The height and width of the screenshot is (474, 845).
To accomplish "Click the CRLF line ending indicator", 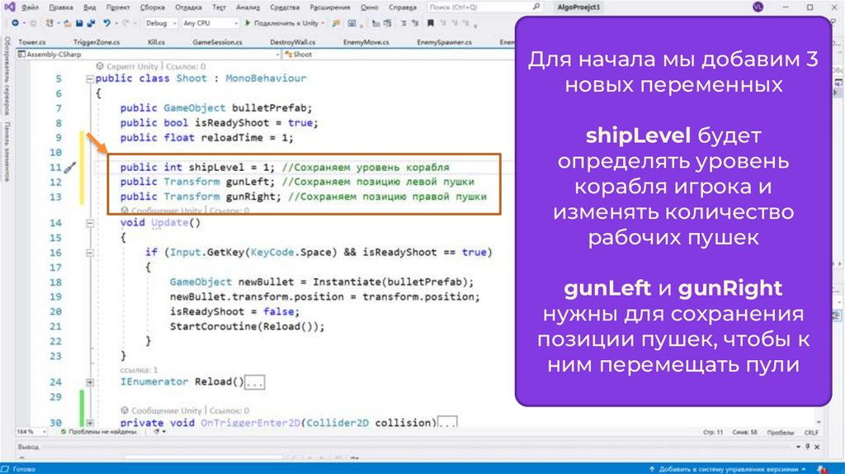I will click(811, 433).
